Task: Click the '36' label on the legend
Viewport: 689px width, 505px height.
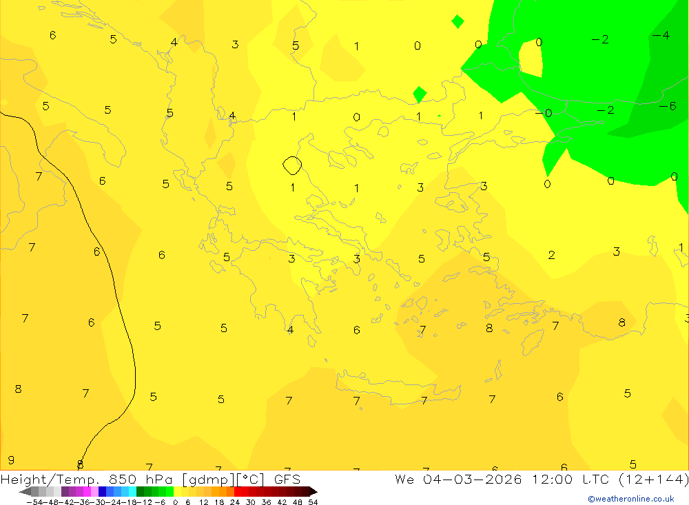Action: (266, 502)
